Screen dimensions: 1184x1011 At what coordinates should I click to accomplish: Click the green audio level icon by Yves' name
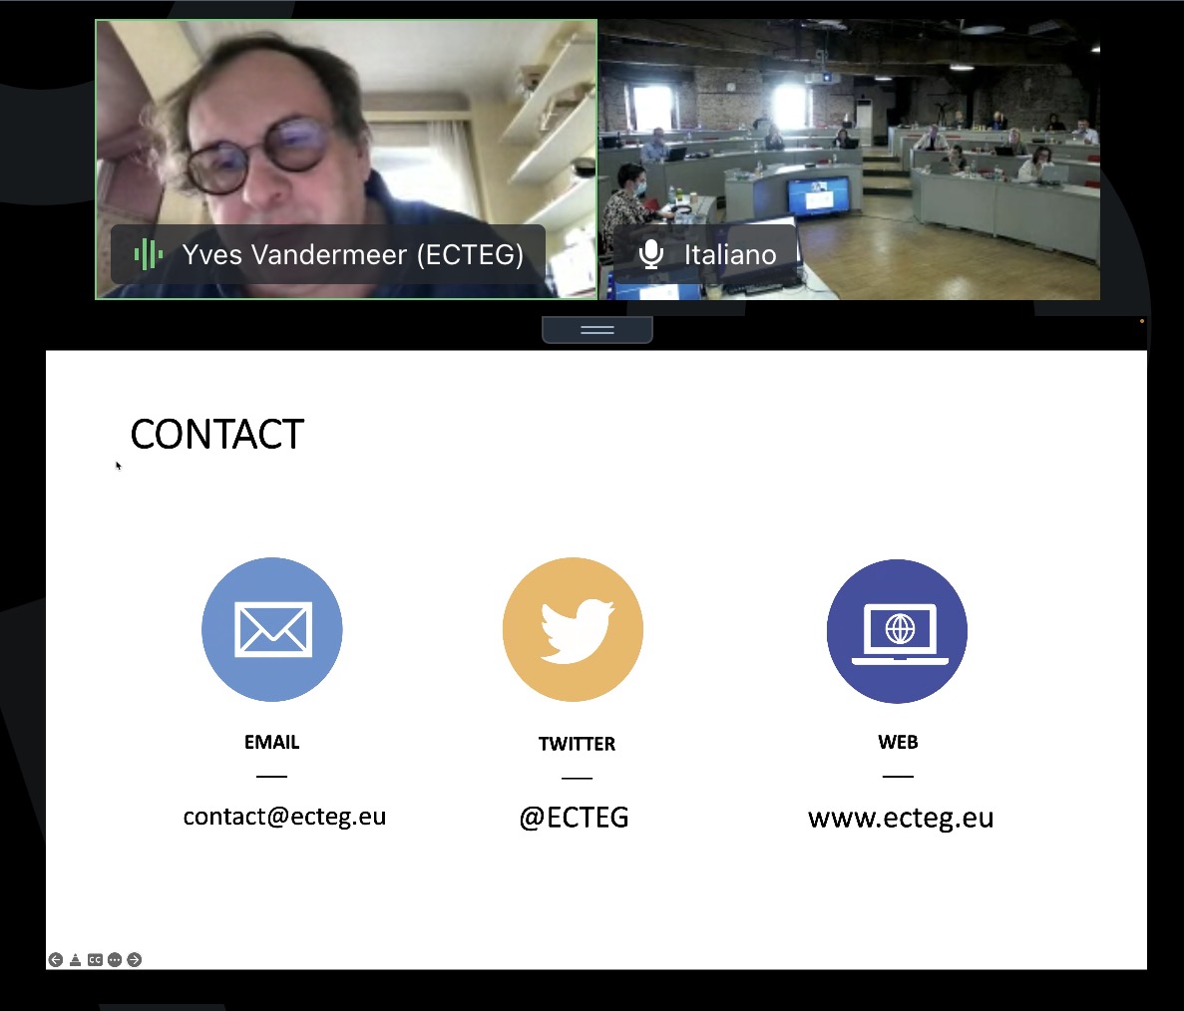pyautogui.click(x=149, y=255)
